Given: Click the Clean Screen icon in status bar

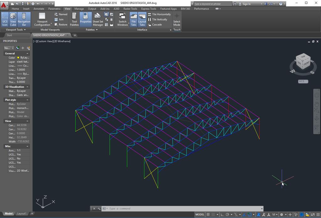Looking at the screenshot, I should tap(313, 215).
